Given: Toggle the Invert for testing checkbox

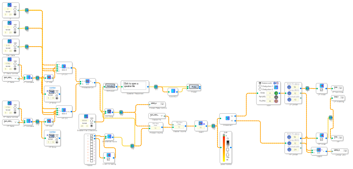Looking at the screenshot, I should coord(108,159).
